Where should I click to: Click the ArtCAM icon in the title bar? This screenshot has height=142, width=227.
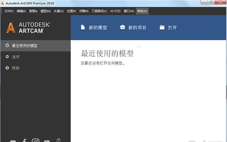click(x=2, y=3)
